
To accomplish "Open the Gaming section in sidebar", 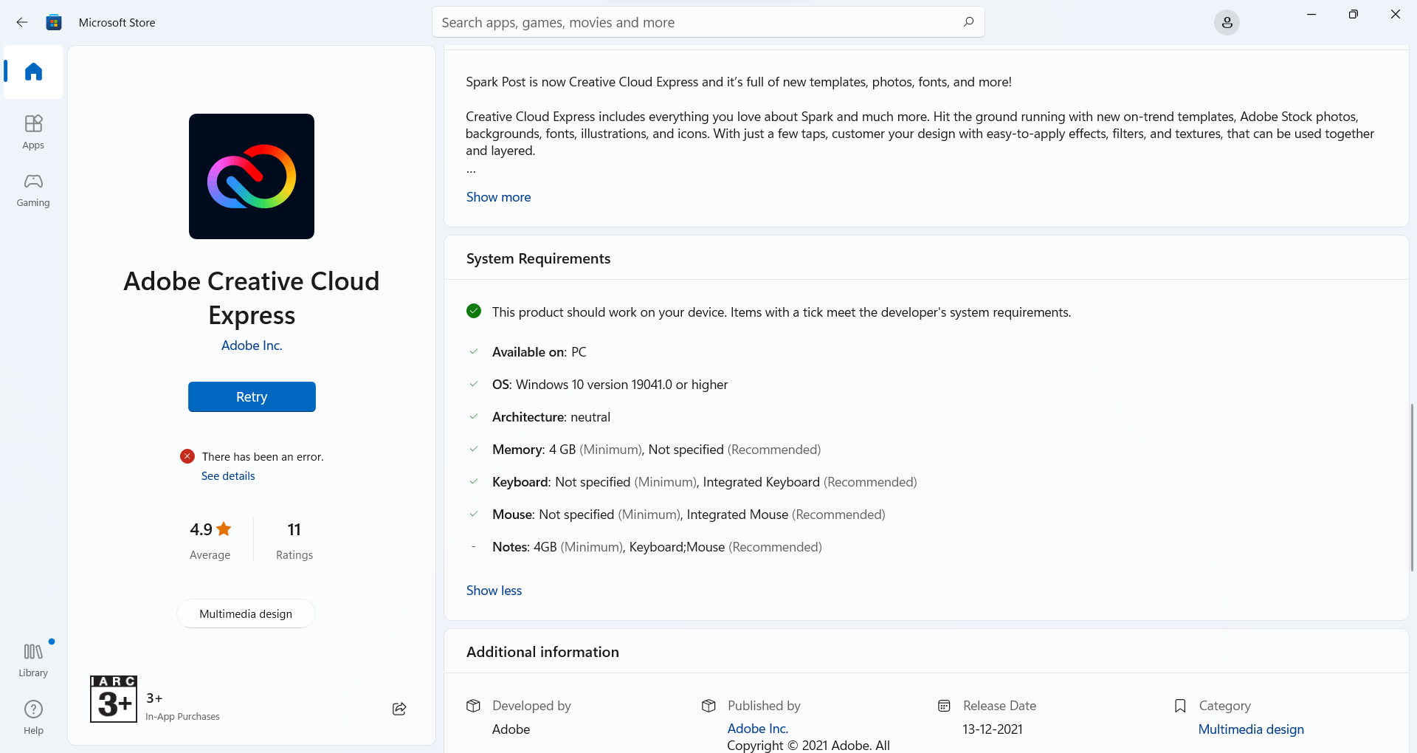I will [x=33, y=190].
